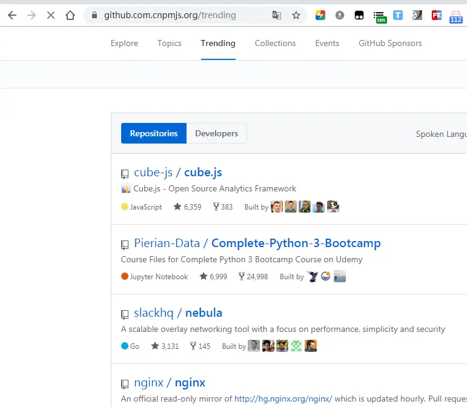Bookmark this page with the star icon
Screen dimensions: 467x407
pyautogui.click(x=296, y=15)
